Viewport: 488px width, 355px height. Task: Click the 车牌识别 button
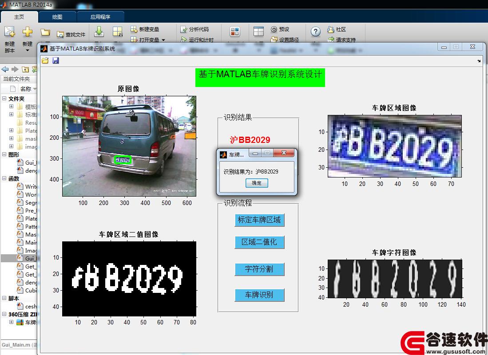tap(260, 295)
